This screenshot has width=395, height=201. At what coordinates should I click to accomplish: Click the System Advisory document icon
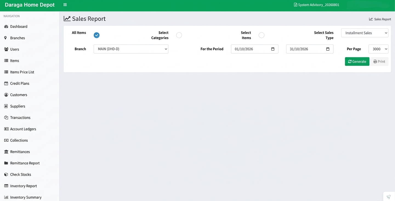click(x=295, y=5)
